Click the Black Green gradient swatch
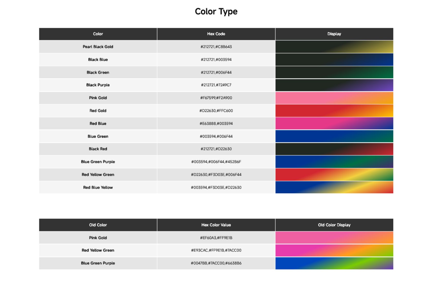The width and height of the screenshot is (432, 283). click(334, 72)
